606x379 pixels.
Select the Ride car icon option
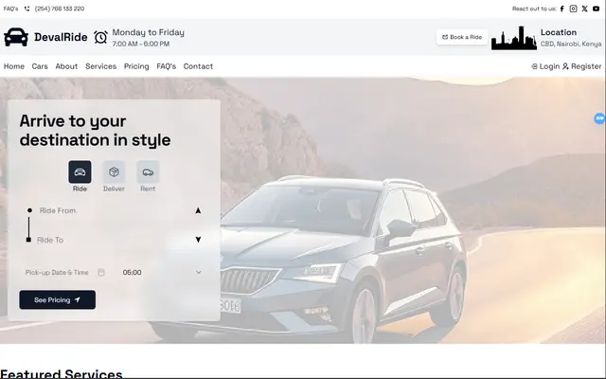[x=80, y=171]
